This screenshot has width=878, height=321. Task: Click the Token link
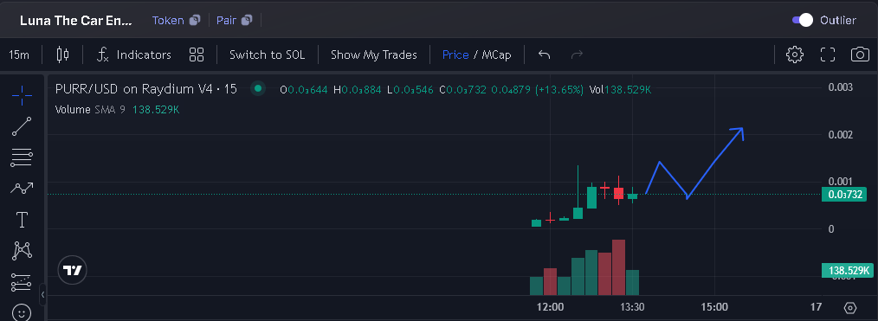pos(168,20)
